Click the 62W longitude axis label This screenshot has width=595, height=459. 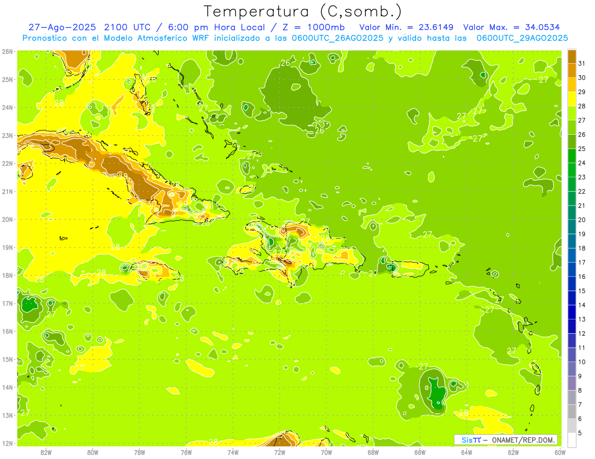point(513,452)
